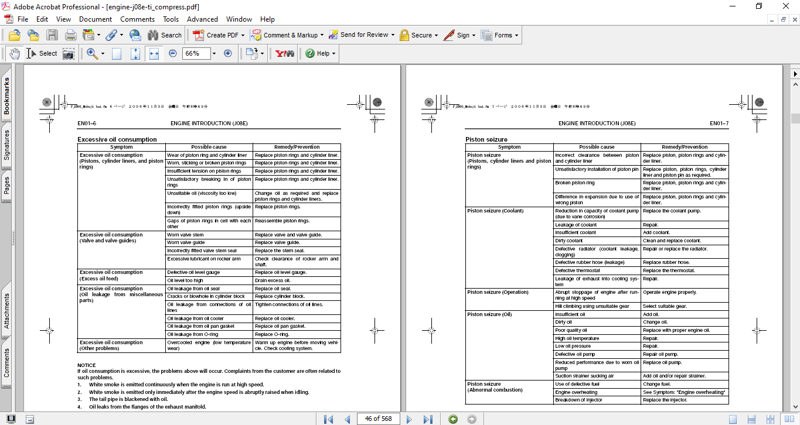Select the Hand tool

click(15, 53)
